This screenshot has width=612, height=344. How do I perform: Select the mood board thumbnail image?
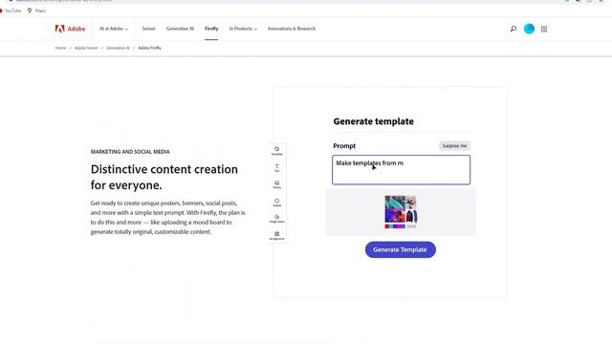click(x=401, y=212)
